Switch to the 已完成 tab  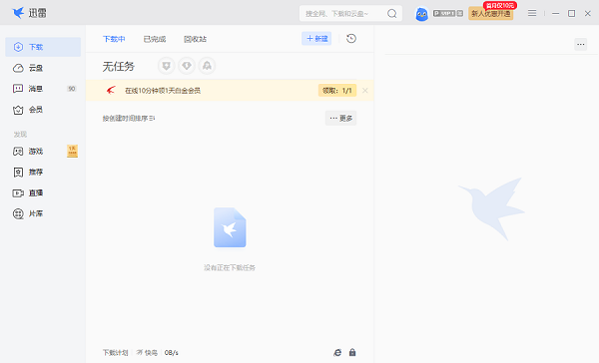tap(155, 39)
